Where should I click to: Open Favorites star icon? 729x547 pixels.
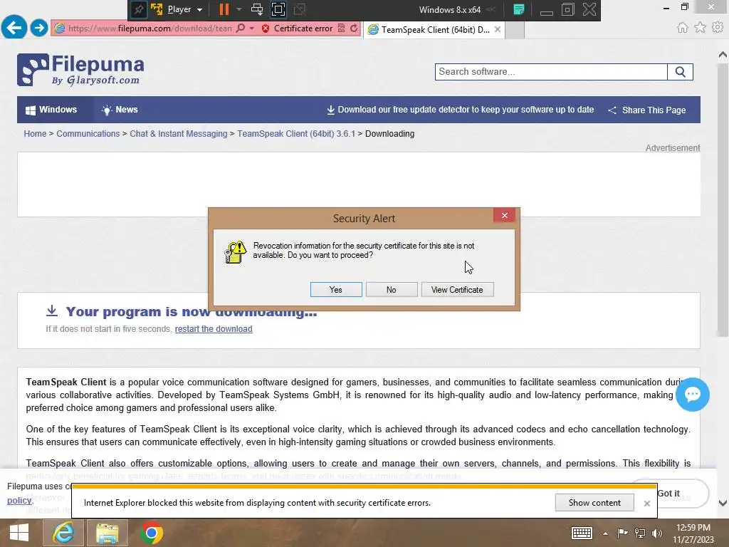pyautogui.click(x=700, y=28)
